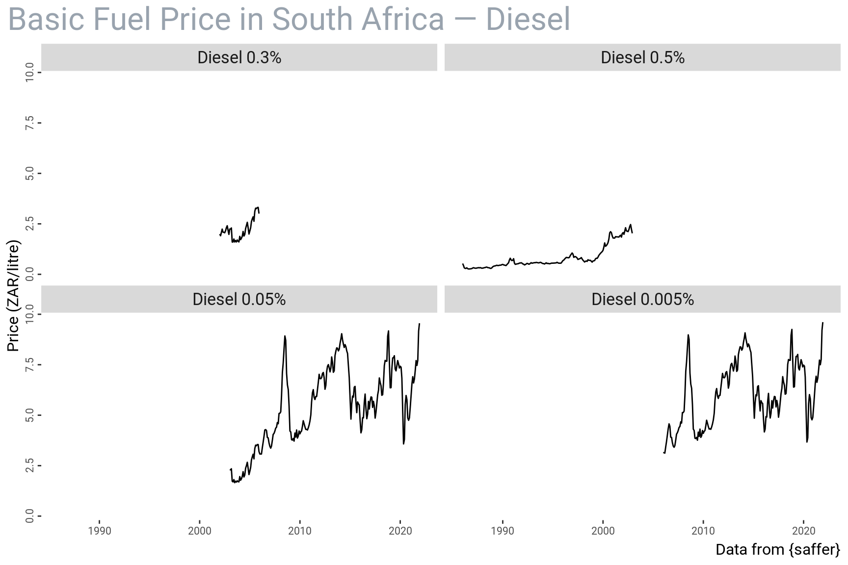Click the 2000 tick label under Diesel 0.05%

tap(200, 531)
